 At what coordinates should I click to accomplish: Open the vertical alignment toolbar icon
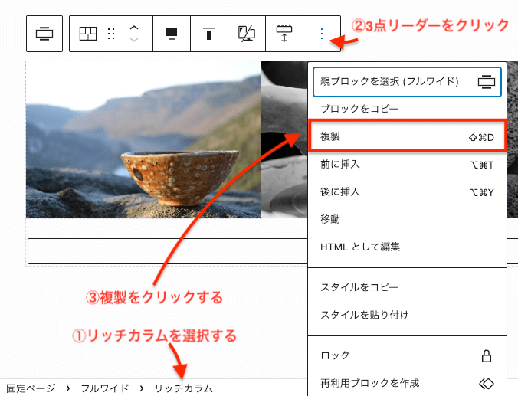(x=171, y=34)
